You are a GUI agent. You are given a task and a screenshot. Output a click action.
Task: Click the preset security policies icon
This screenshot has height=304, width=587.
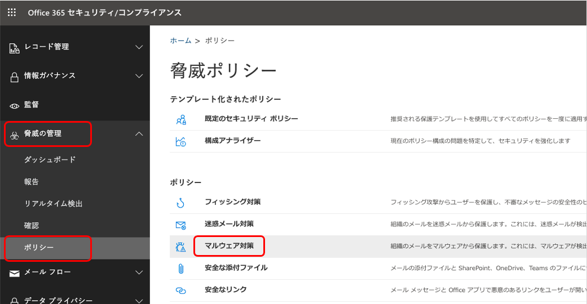181,119
